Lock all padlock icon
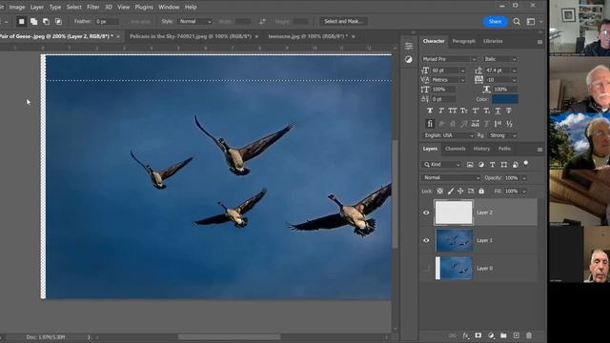 pyautogui.click(x=481, y=192)
